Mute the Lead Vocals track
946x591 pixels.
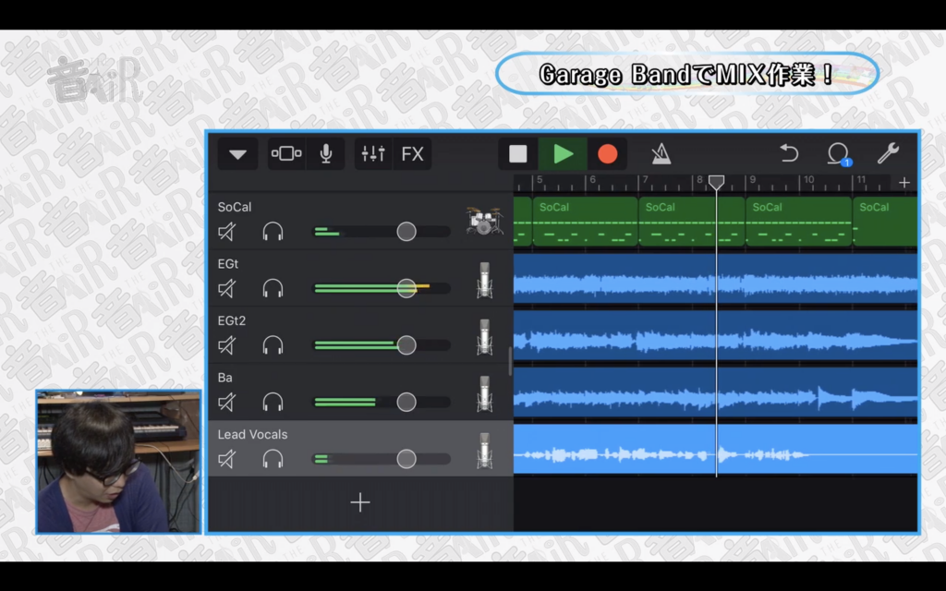coord(227,459)
